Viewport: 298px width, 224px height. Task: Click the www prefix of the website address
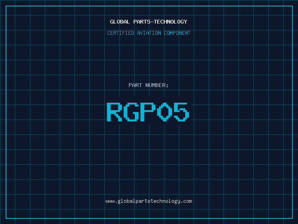pyautogui.click(x=110, y=201)
